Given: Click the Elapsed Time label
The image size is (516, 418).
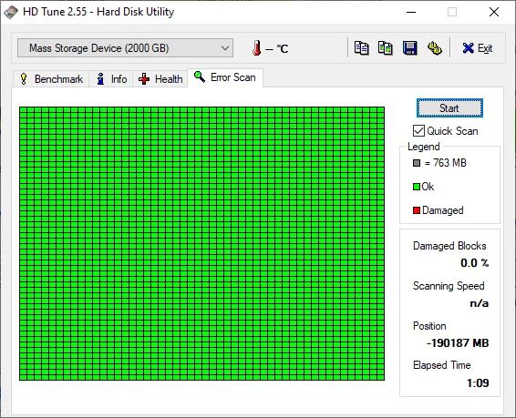Looking at the screenshot, I should 441,365.
